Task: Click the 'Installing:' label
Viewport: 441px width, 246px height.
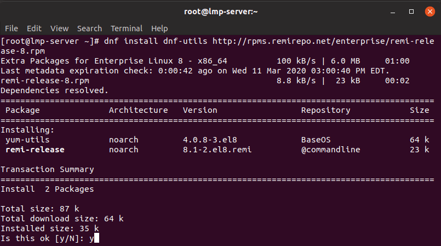Action: click(x=27, y=130)
